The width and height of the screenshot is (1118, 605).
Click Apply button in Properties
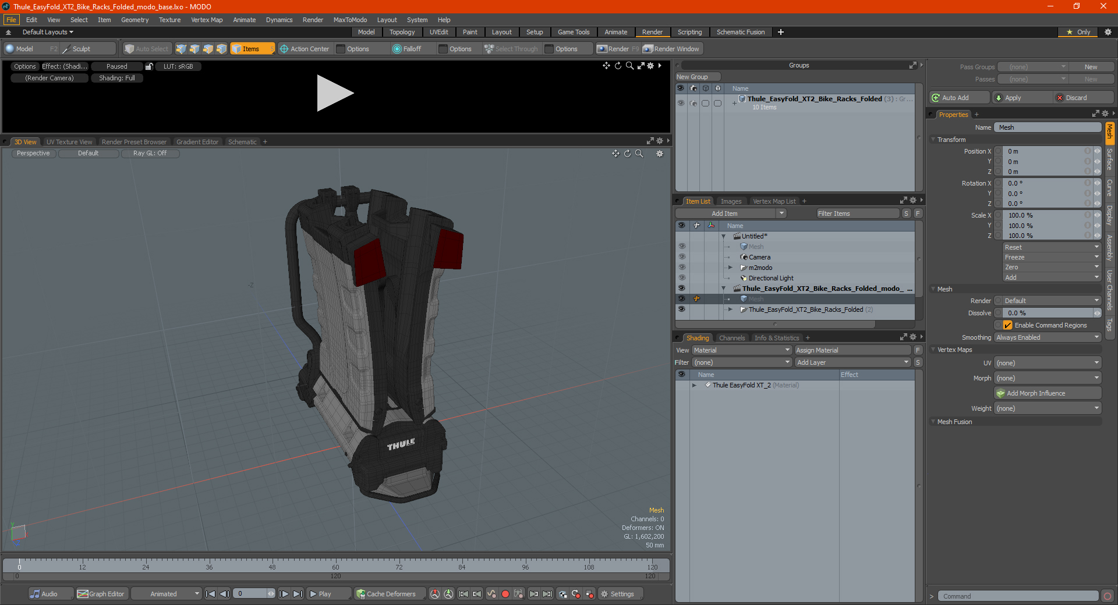pyautogui.click(x=1022, y=98)
